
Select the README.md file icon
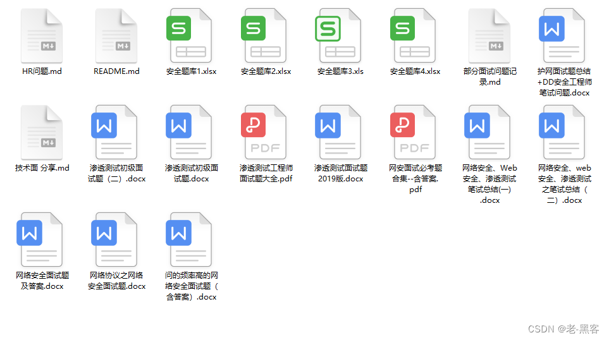(x=116, y=36)
